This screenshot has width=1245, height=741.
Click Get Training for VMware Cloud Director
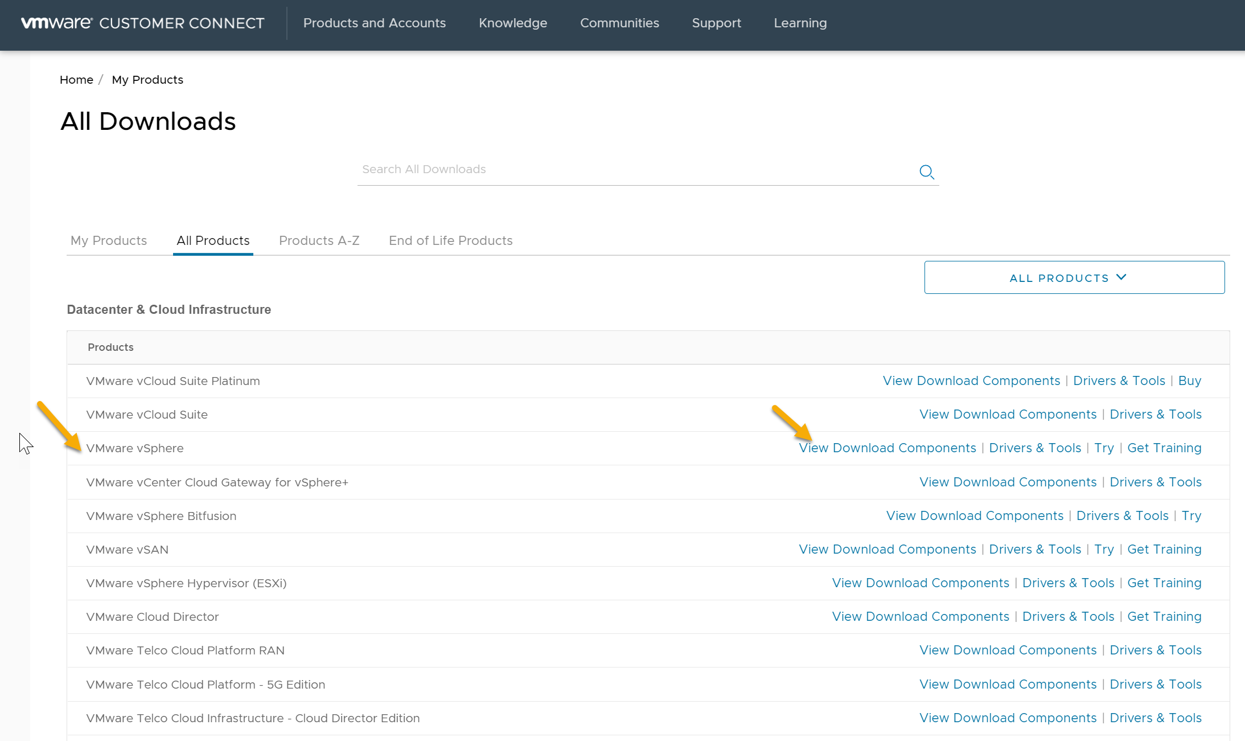[1164, 616]
